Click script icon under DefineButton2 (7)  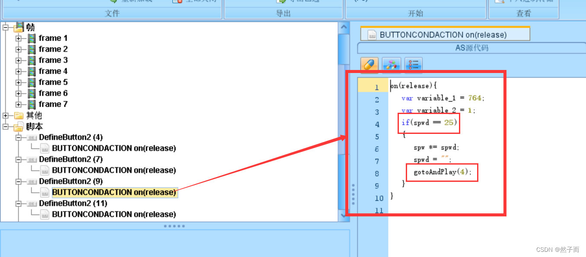pyautogui.click(x=45, y=170)
